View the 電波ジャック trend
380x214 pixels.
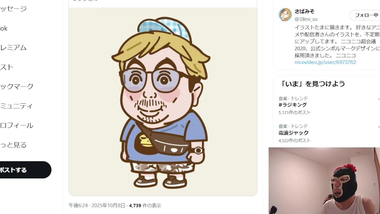[294, 133]
